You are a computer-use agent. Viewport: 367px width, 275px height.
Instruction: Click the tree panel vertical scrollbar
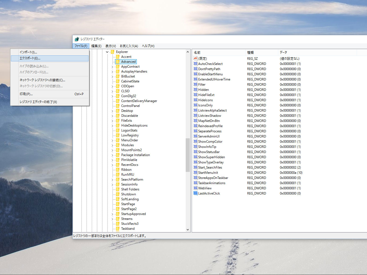tap(187, 156)
